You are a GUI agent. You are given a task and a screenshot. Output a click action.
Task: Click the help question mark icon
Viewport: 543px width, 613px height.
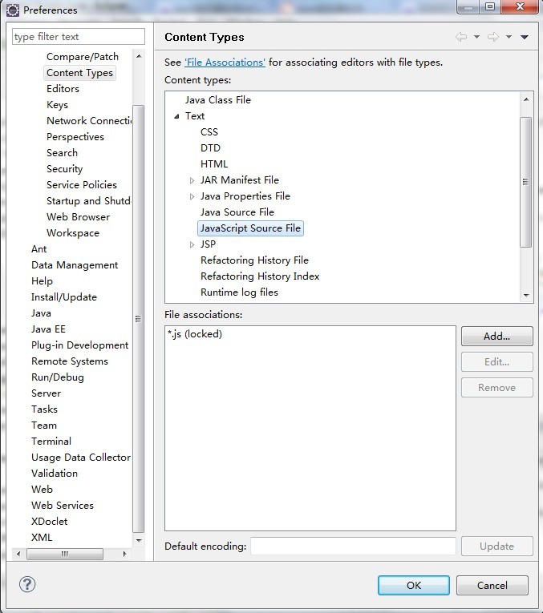(27, 585)
